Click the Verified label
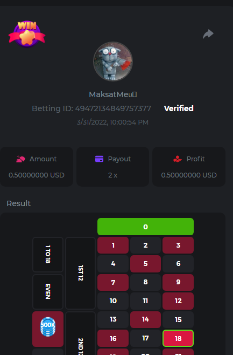This screenshot has height=355, width=233. point(179,108)
